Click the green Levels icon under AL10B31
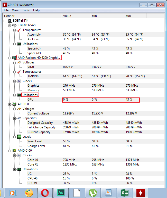 click(19, 137)
